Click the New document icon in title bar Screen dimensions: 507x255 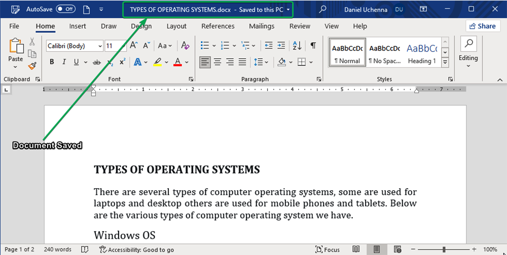[x=86, y=10]
